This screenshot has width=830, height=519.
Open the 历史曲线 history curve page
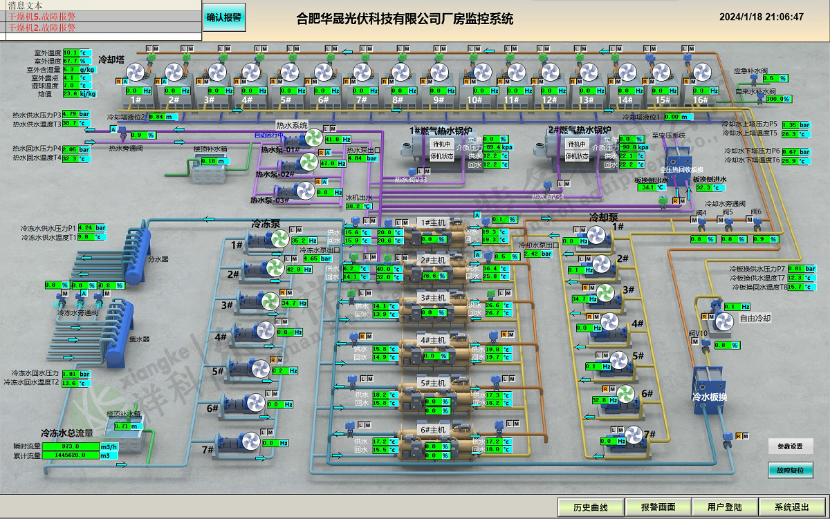tap(590, 507)
